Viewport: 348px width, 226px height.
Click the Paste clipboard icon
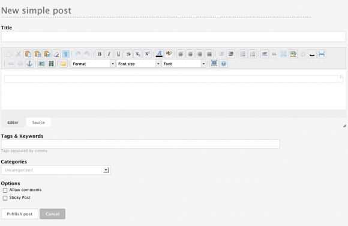(x=28, y=54)
